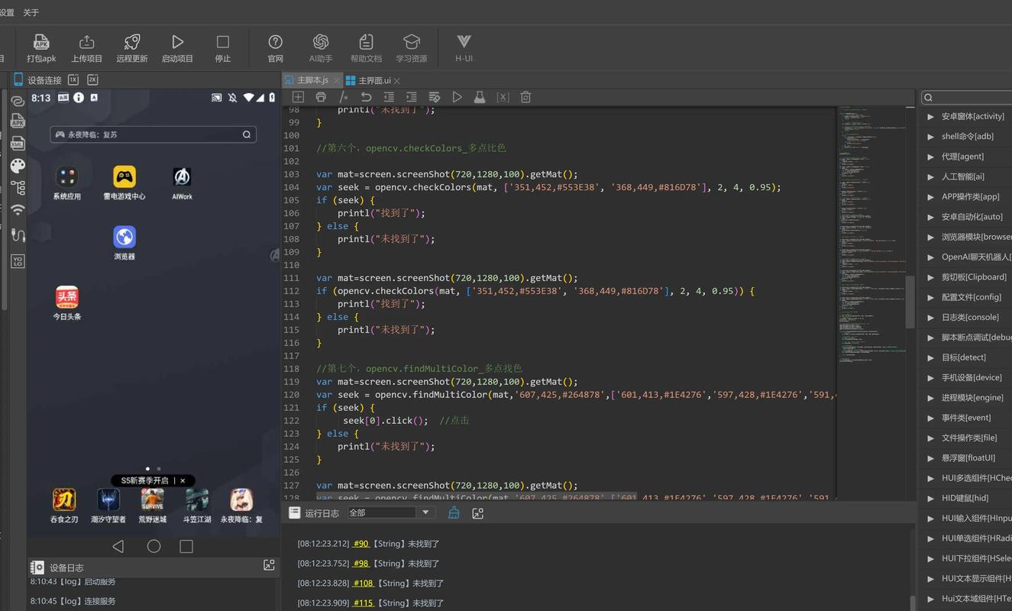Select the YOLO icon in left sidebar

(17, 260)
